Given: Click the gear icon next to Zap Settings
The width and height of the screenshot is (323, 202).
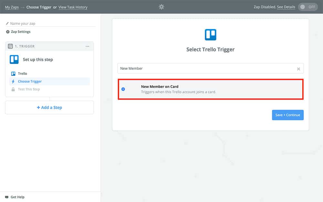Looking at the screenshot, I should click(8, 32).
